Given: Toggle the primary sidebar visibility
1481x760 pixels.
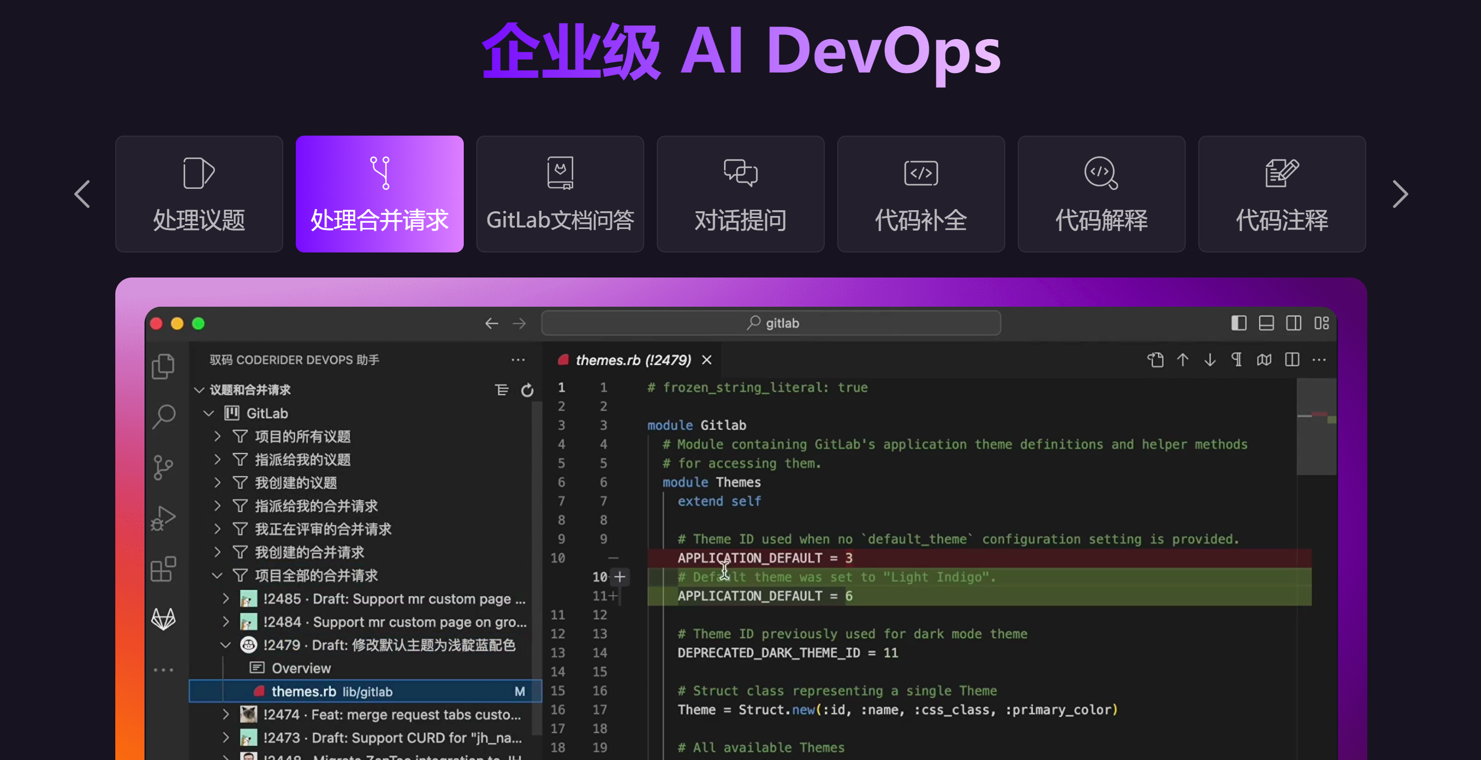Looking at the screenshot, I should point(1238,323).
